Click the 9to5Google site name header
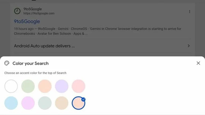This screenshot has width=205, height=115. [33, 9]
